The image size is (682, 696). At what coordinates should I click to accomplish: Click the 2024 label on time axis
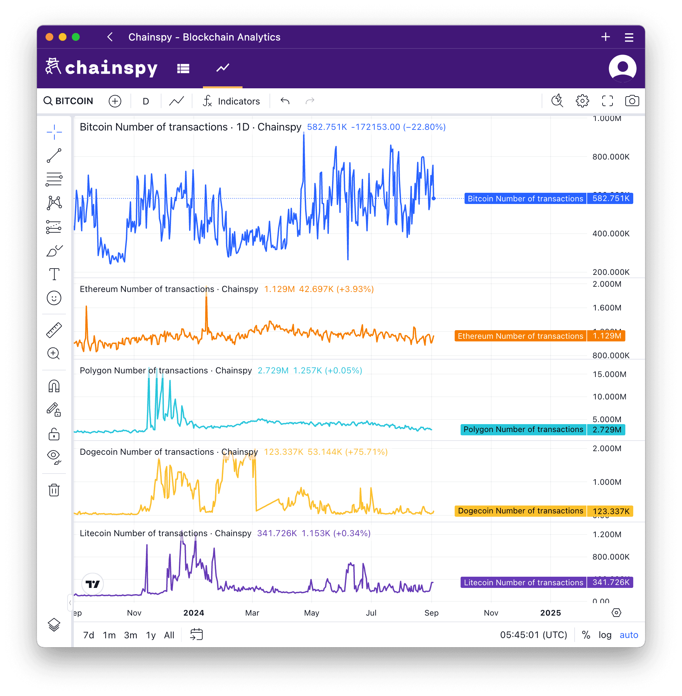(x=194, y=613)
